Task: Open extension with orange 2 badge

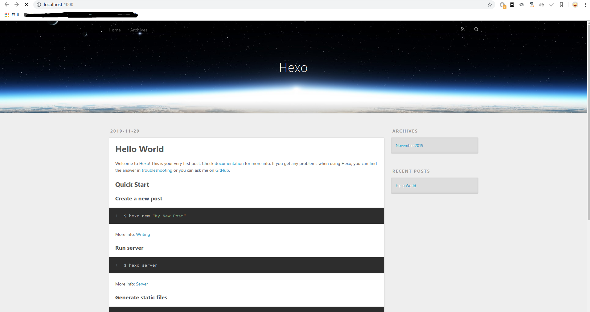Action: pos(502,5)
